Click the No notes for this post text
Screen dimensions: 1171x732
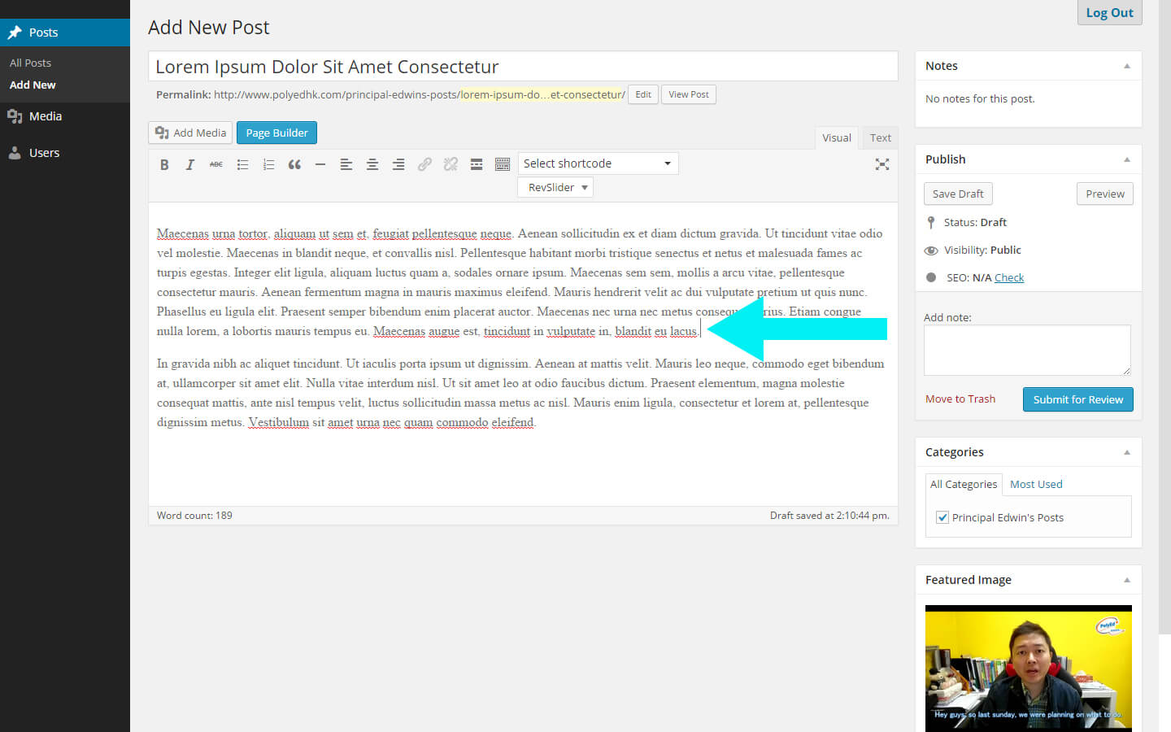click(x=980, y=98)
